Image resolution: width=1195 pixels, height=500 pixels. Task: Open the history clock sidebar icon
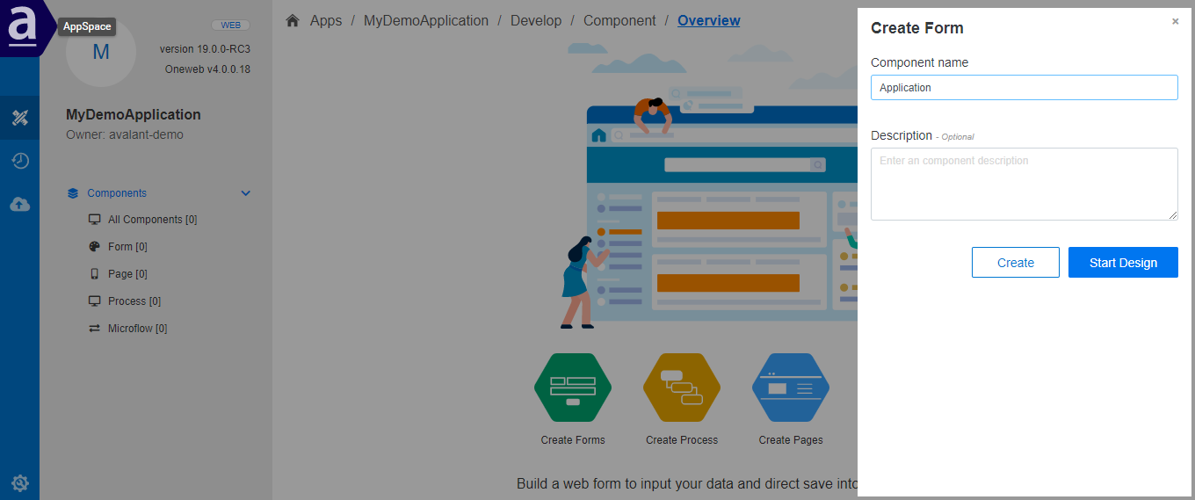[19, 161]
